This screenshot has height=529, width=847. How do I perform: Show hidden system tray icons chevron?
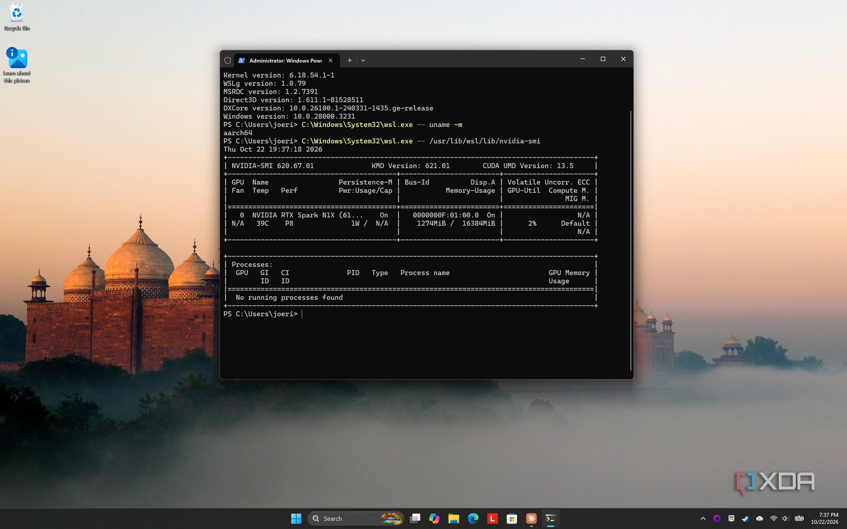[703, 519]
